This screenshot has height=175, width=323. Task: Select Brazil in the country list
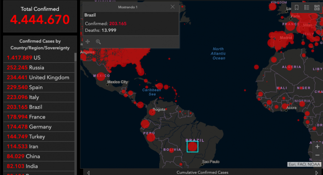pyautogui.click(x=39, y=107)
